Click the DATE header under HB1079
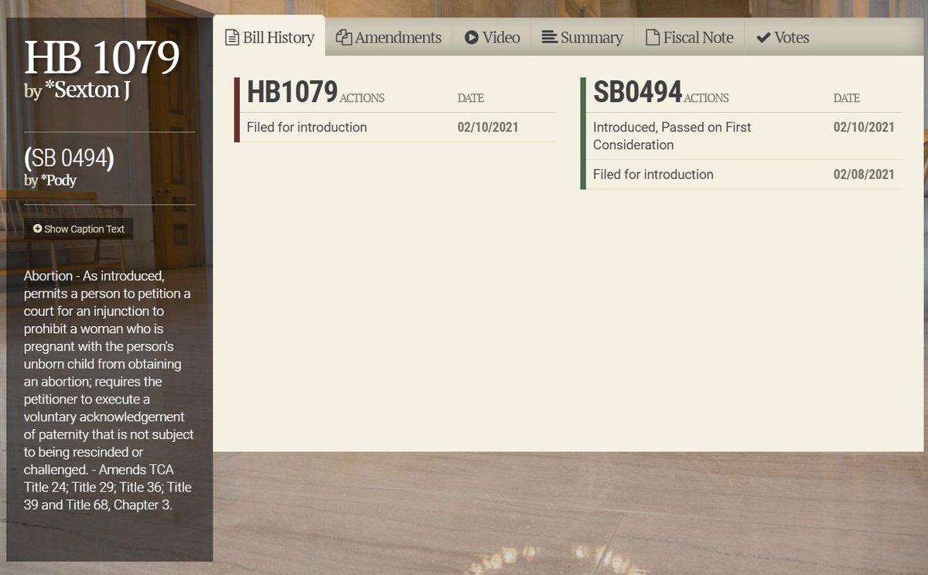928x575 pixels. click(x=470, y=98)
